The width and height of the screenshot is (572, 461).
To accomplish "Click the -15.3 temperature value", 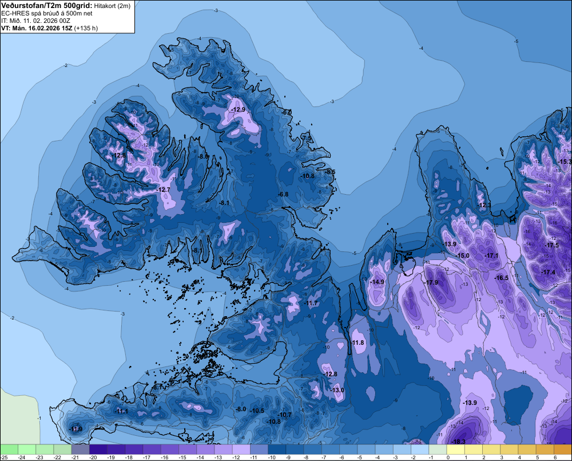I will point(565,161).
